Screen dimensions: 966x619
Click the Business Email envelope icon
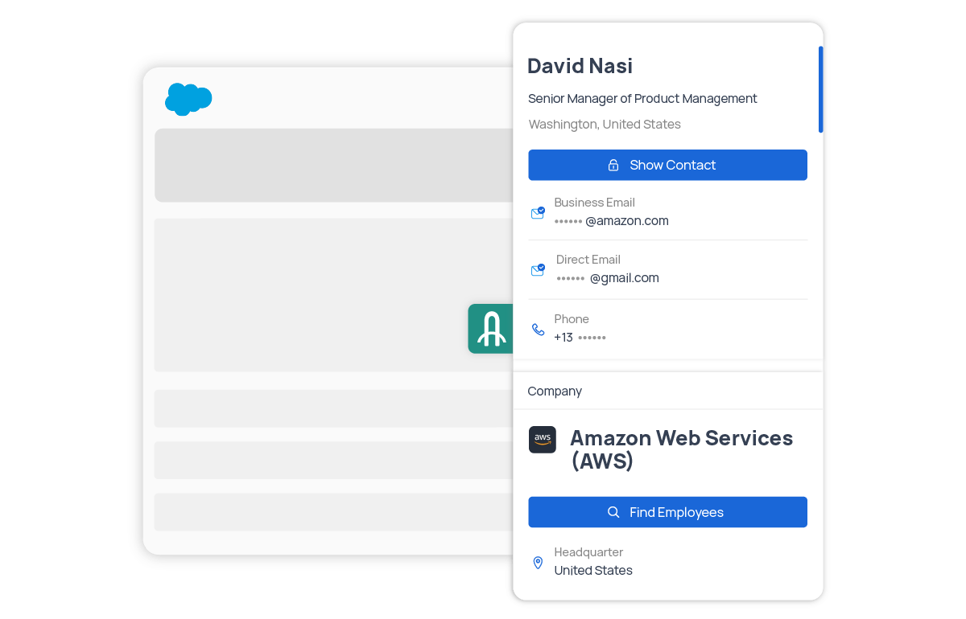tap(538, 213)
